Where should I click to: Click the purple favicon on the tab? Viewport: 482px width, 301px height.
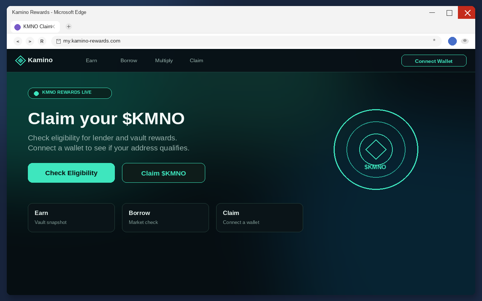[x=17, y=27]
